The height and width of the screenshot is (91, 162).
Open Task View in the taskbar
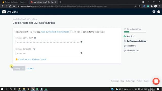point(15,89)
